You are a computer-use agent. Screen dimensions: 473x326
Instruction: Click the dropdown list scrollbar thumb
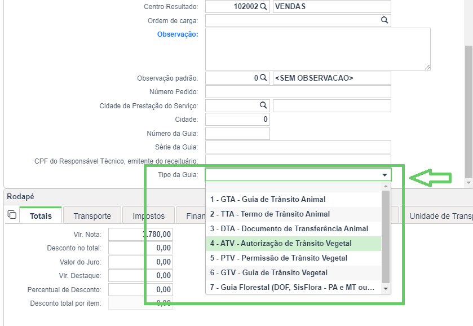386,237
